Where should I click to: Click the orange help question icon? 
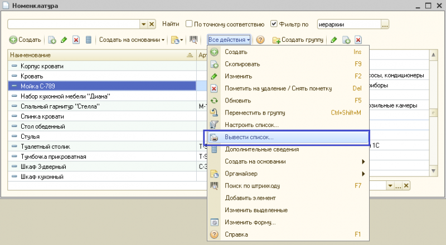click(260, 40)
